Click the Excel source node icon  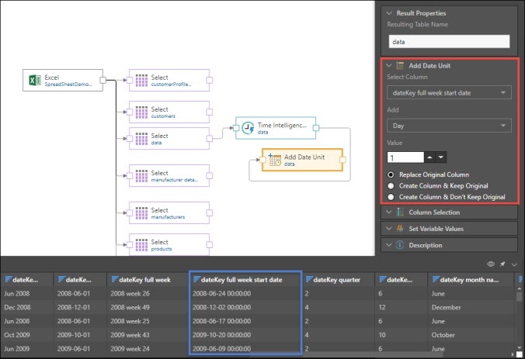point(34,80)
